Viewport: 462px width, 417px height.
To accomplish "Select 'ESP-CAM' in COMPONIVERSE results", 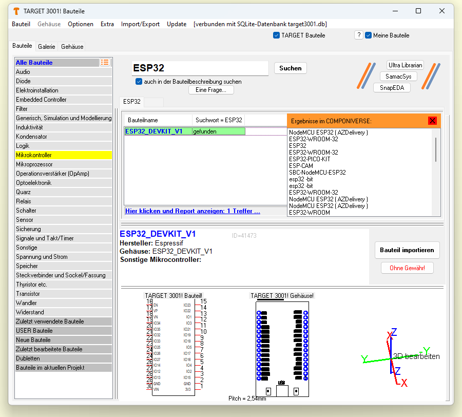I will click(x=301, y=166).
